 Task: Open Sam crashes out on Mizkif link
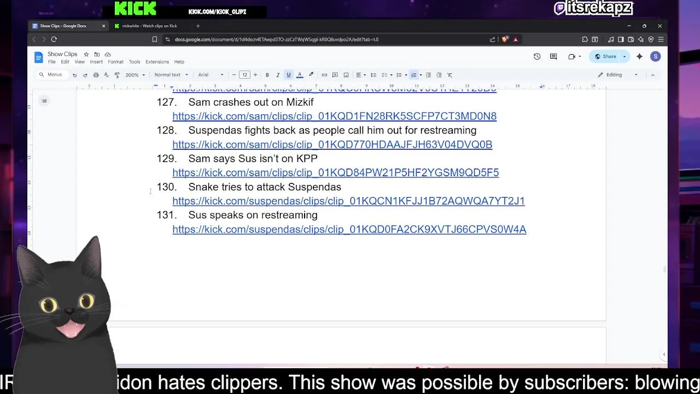pyautogui.click(x=334, y=116)
